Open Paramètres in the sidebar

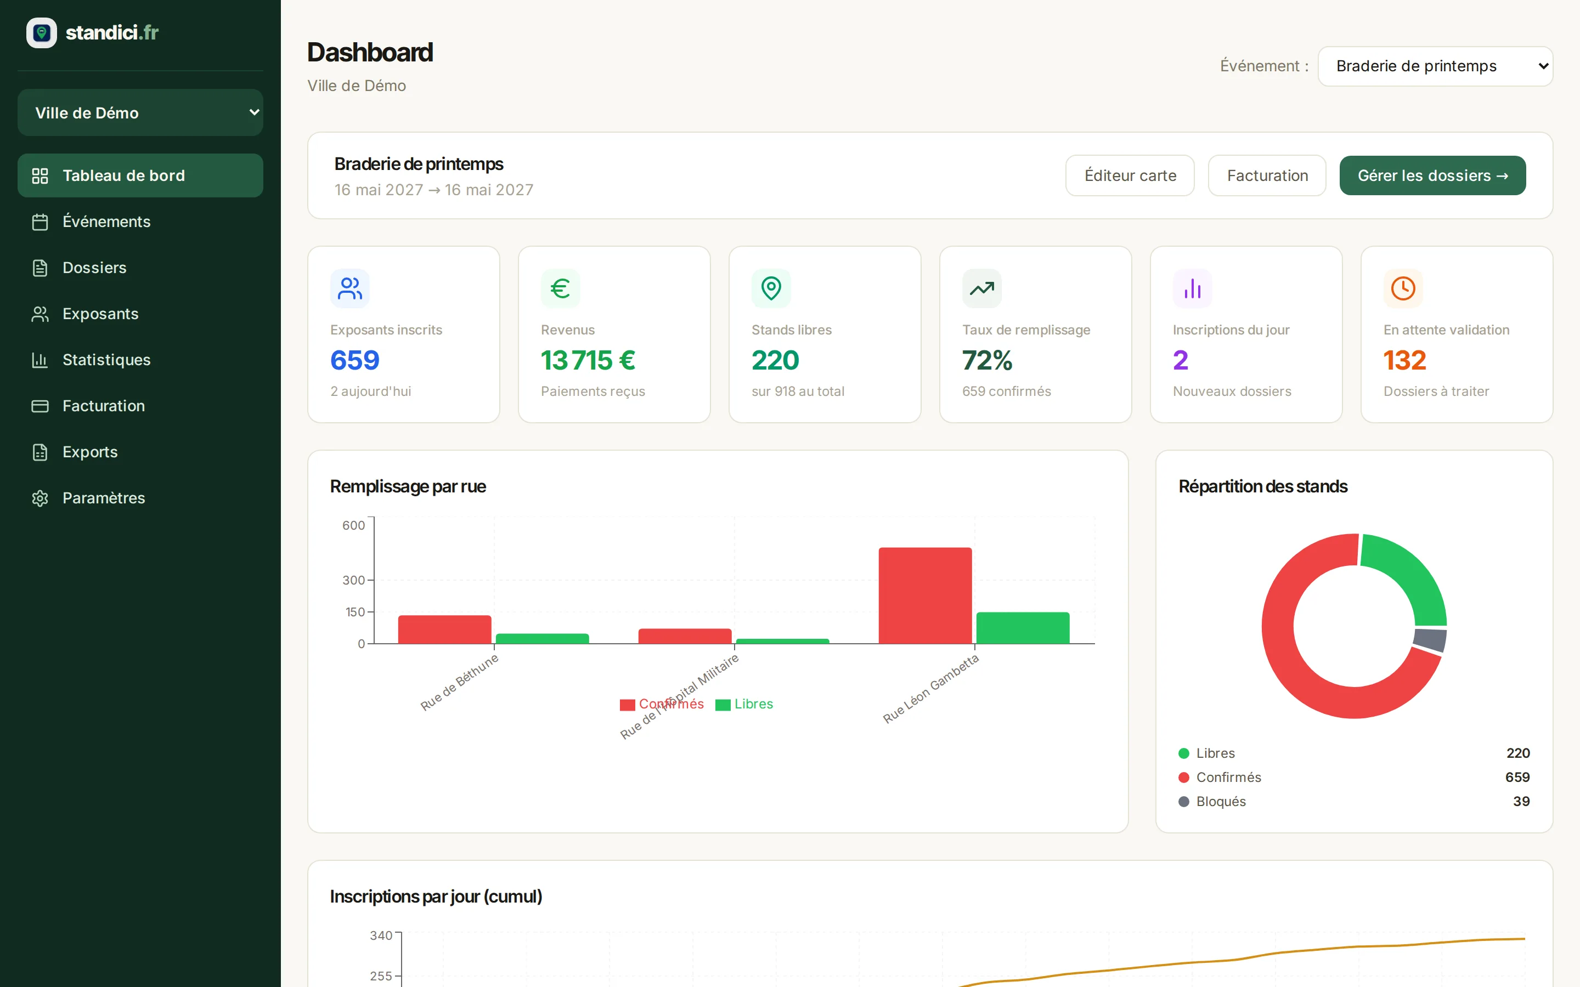tap(140, 498)
